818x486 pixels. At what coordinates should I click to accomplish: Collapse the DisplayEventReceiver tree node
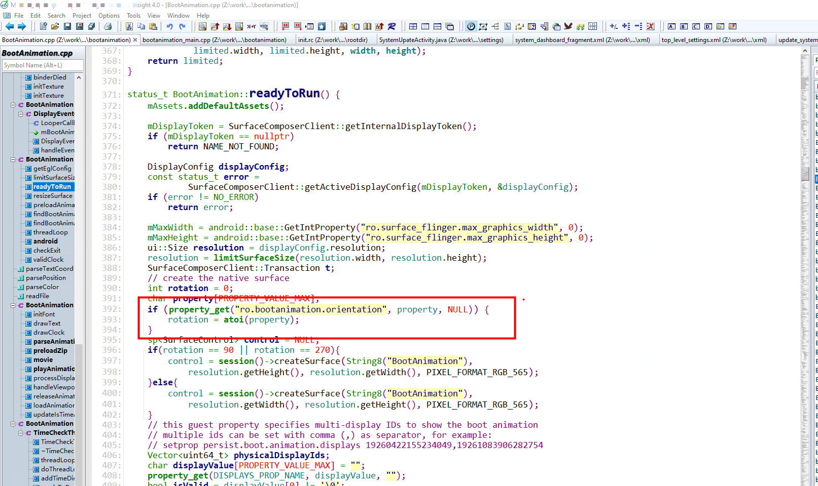(x=21, y=113)
